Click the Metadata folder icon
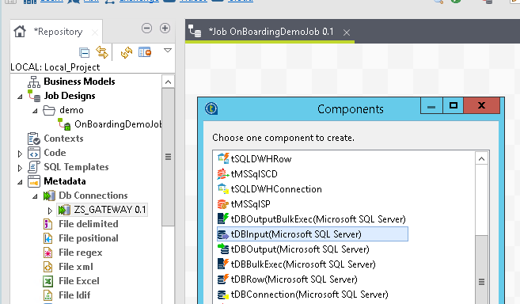 coord(34,181)
